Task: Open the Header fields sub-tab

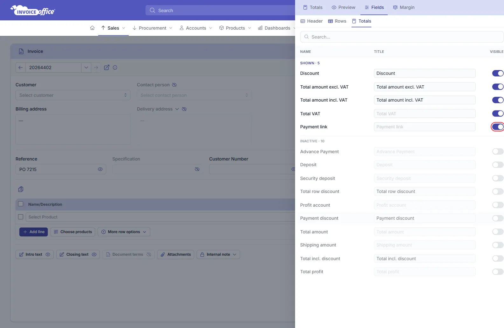Action: pos(312,21)
